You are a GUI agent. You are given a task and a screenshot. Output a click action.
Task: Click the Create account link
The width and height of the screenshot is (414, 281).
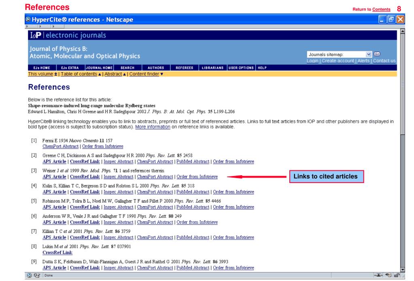click(x=338, y=61)
